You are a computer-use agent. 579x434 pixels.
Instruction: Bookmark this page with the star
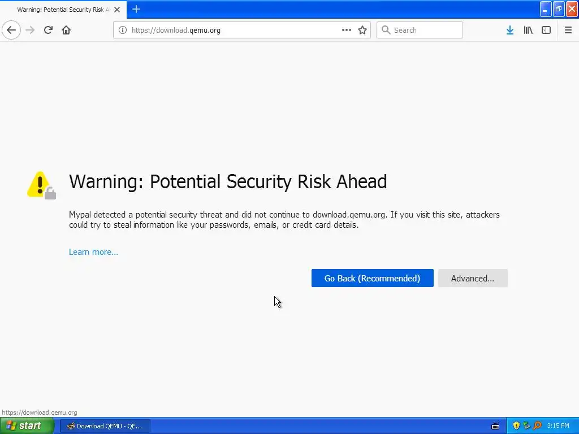[362, 31]
